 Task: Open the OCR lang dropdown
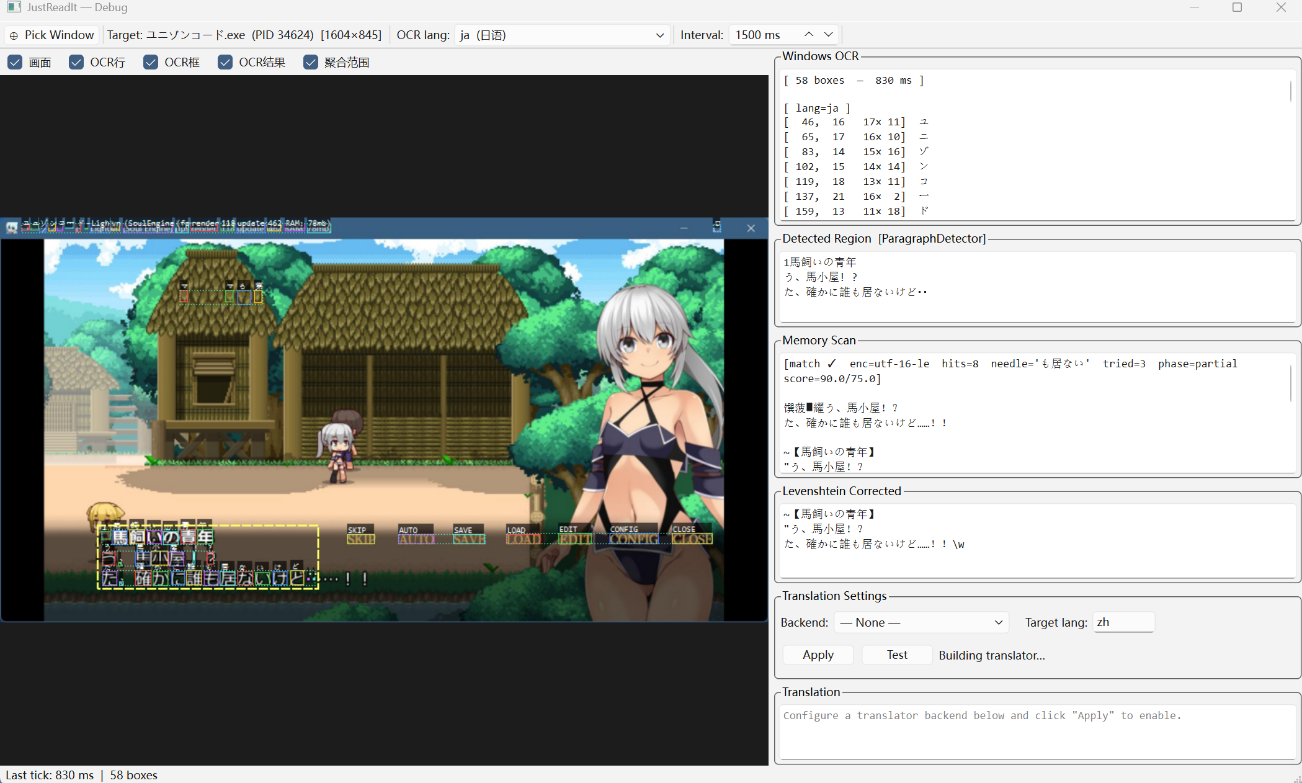[x=562, y=35]
